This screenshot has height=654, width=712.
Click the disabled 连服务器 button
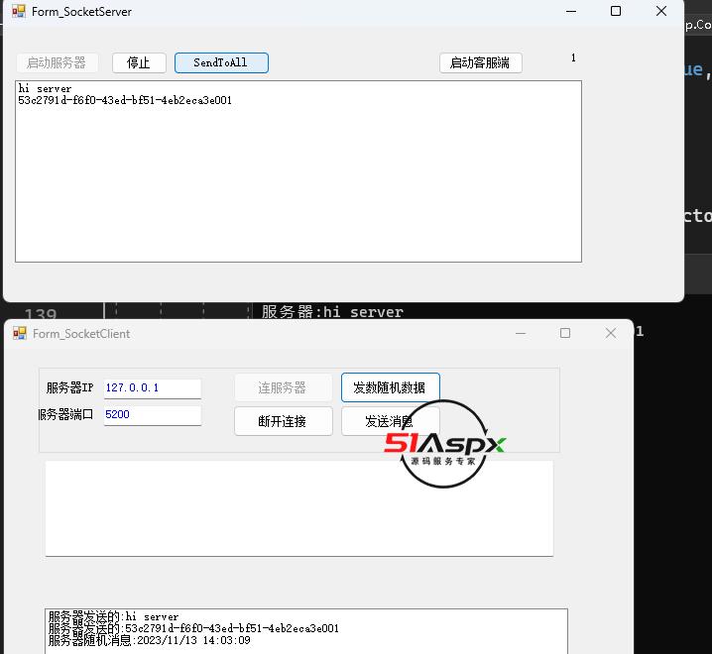pos(284,387)
